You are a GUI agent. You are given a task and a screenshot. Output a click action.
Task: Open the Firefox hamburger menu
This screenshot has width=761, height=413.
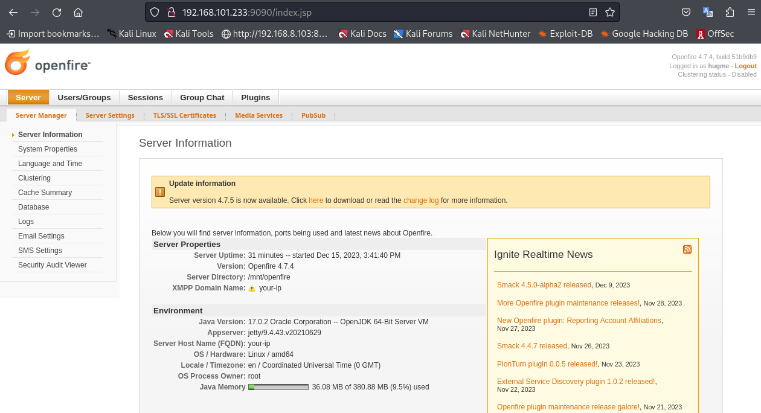click(751, 12)
